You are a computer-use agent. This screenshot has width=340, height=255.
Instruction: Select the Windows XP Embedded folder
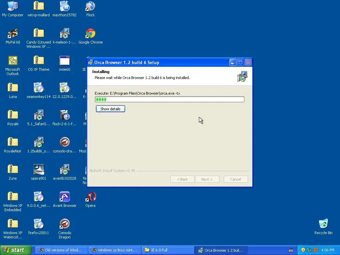click(x=13, y=197)
